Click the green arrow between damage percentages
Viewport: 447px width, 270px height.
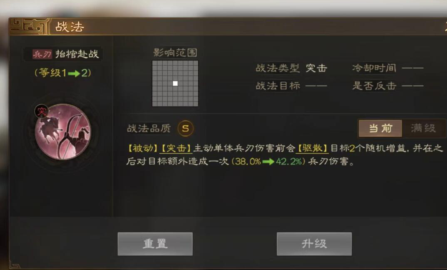pyautogui.click(x=268, y=162)
